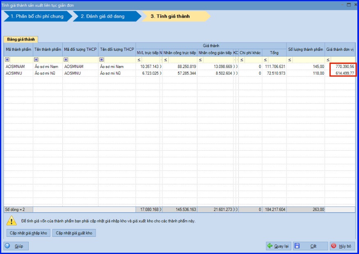Open filter operator icon for Tên thành phẩm column
359x254 pixels.
tap(36, 59)
